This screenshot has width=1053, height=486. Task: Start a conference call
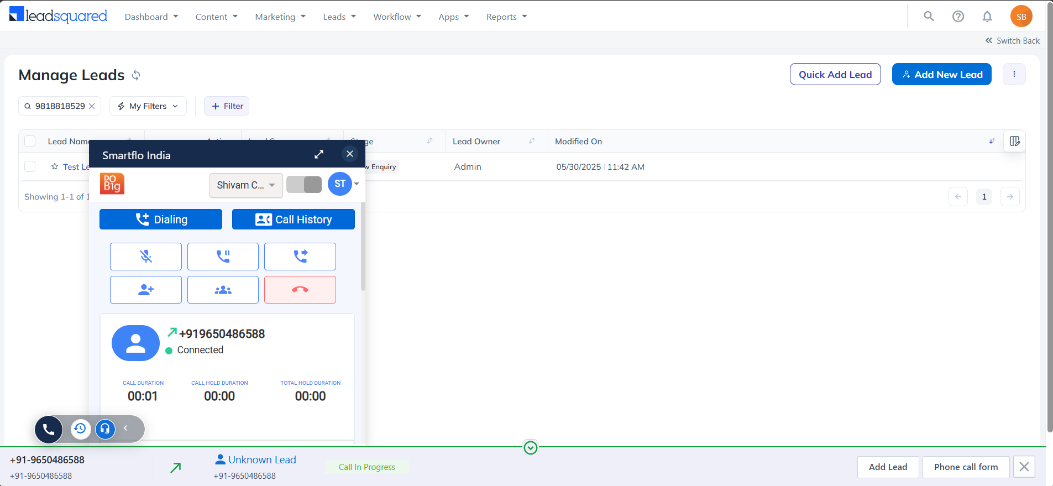(223, 290)
